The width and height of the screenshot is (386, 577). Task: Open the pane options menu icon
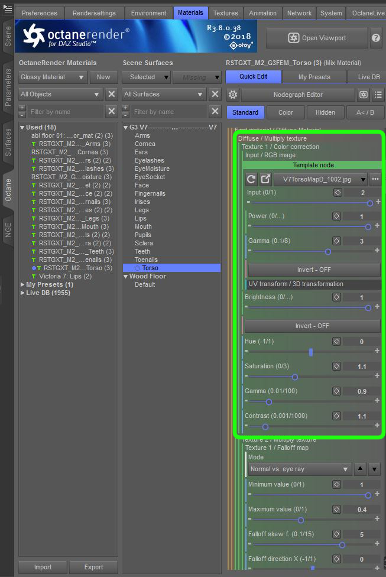pyautogui.click(x=7, y=9)
